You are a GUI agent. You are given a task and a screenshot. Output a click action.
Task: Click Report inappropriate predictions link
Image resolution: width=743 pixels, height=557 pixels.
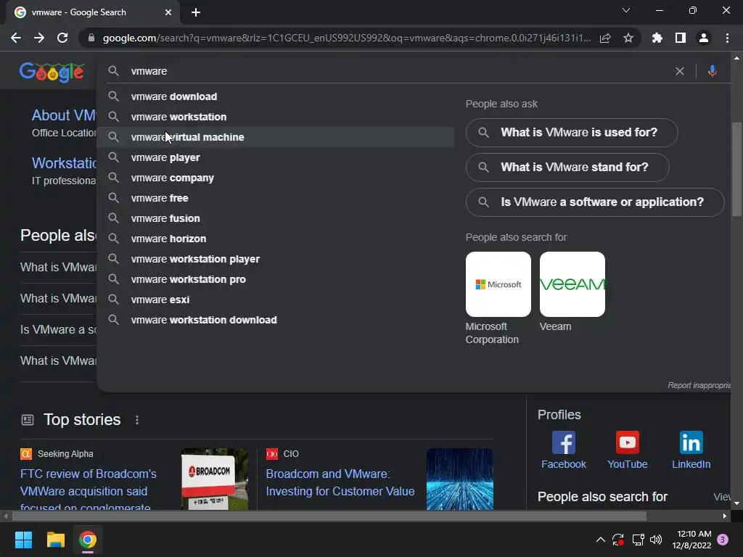click(x=699, y=386)
